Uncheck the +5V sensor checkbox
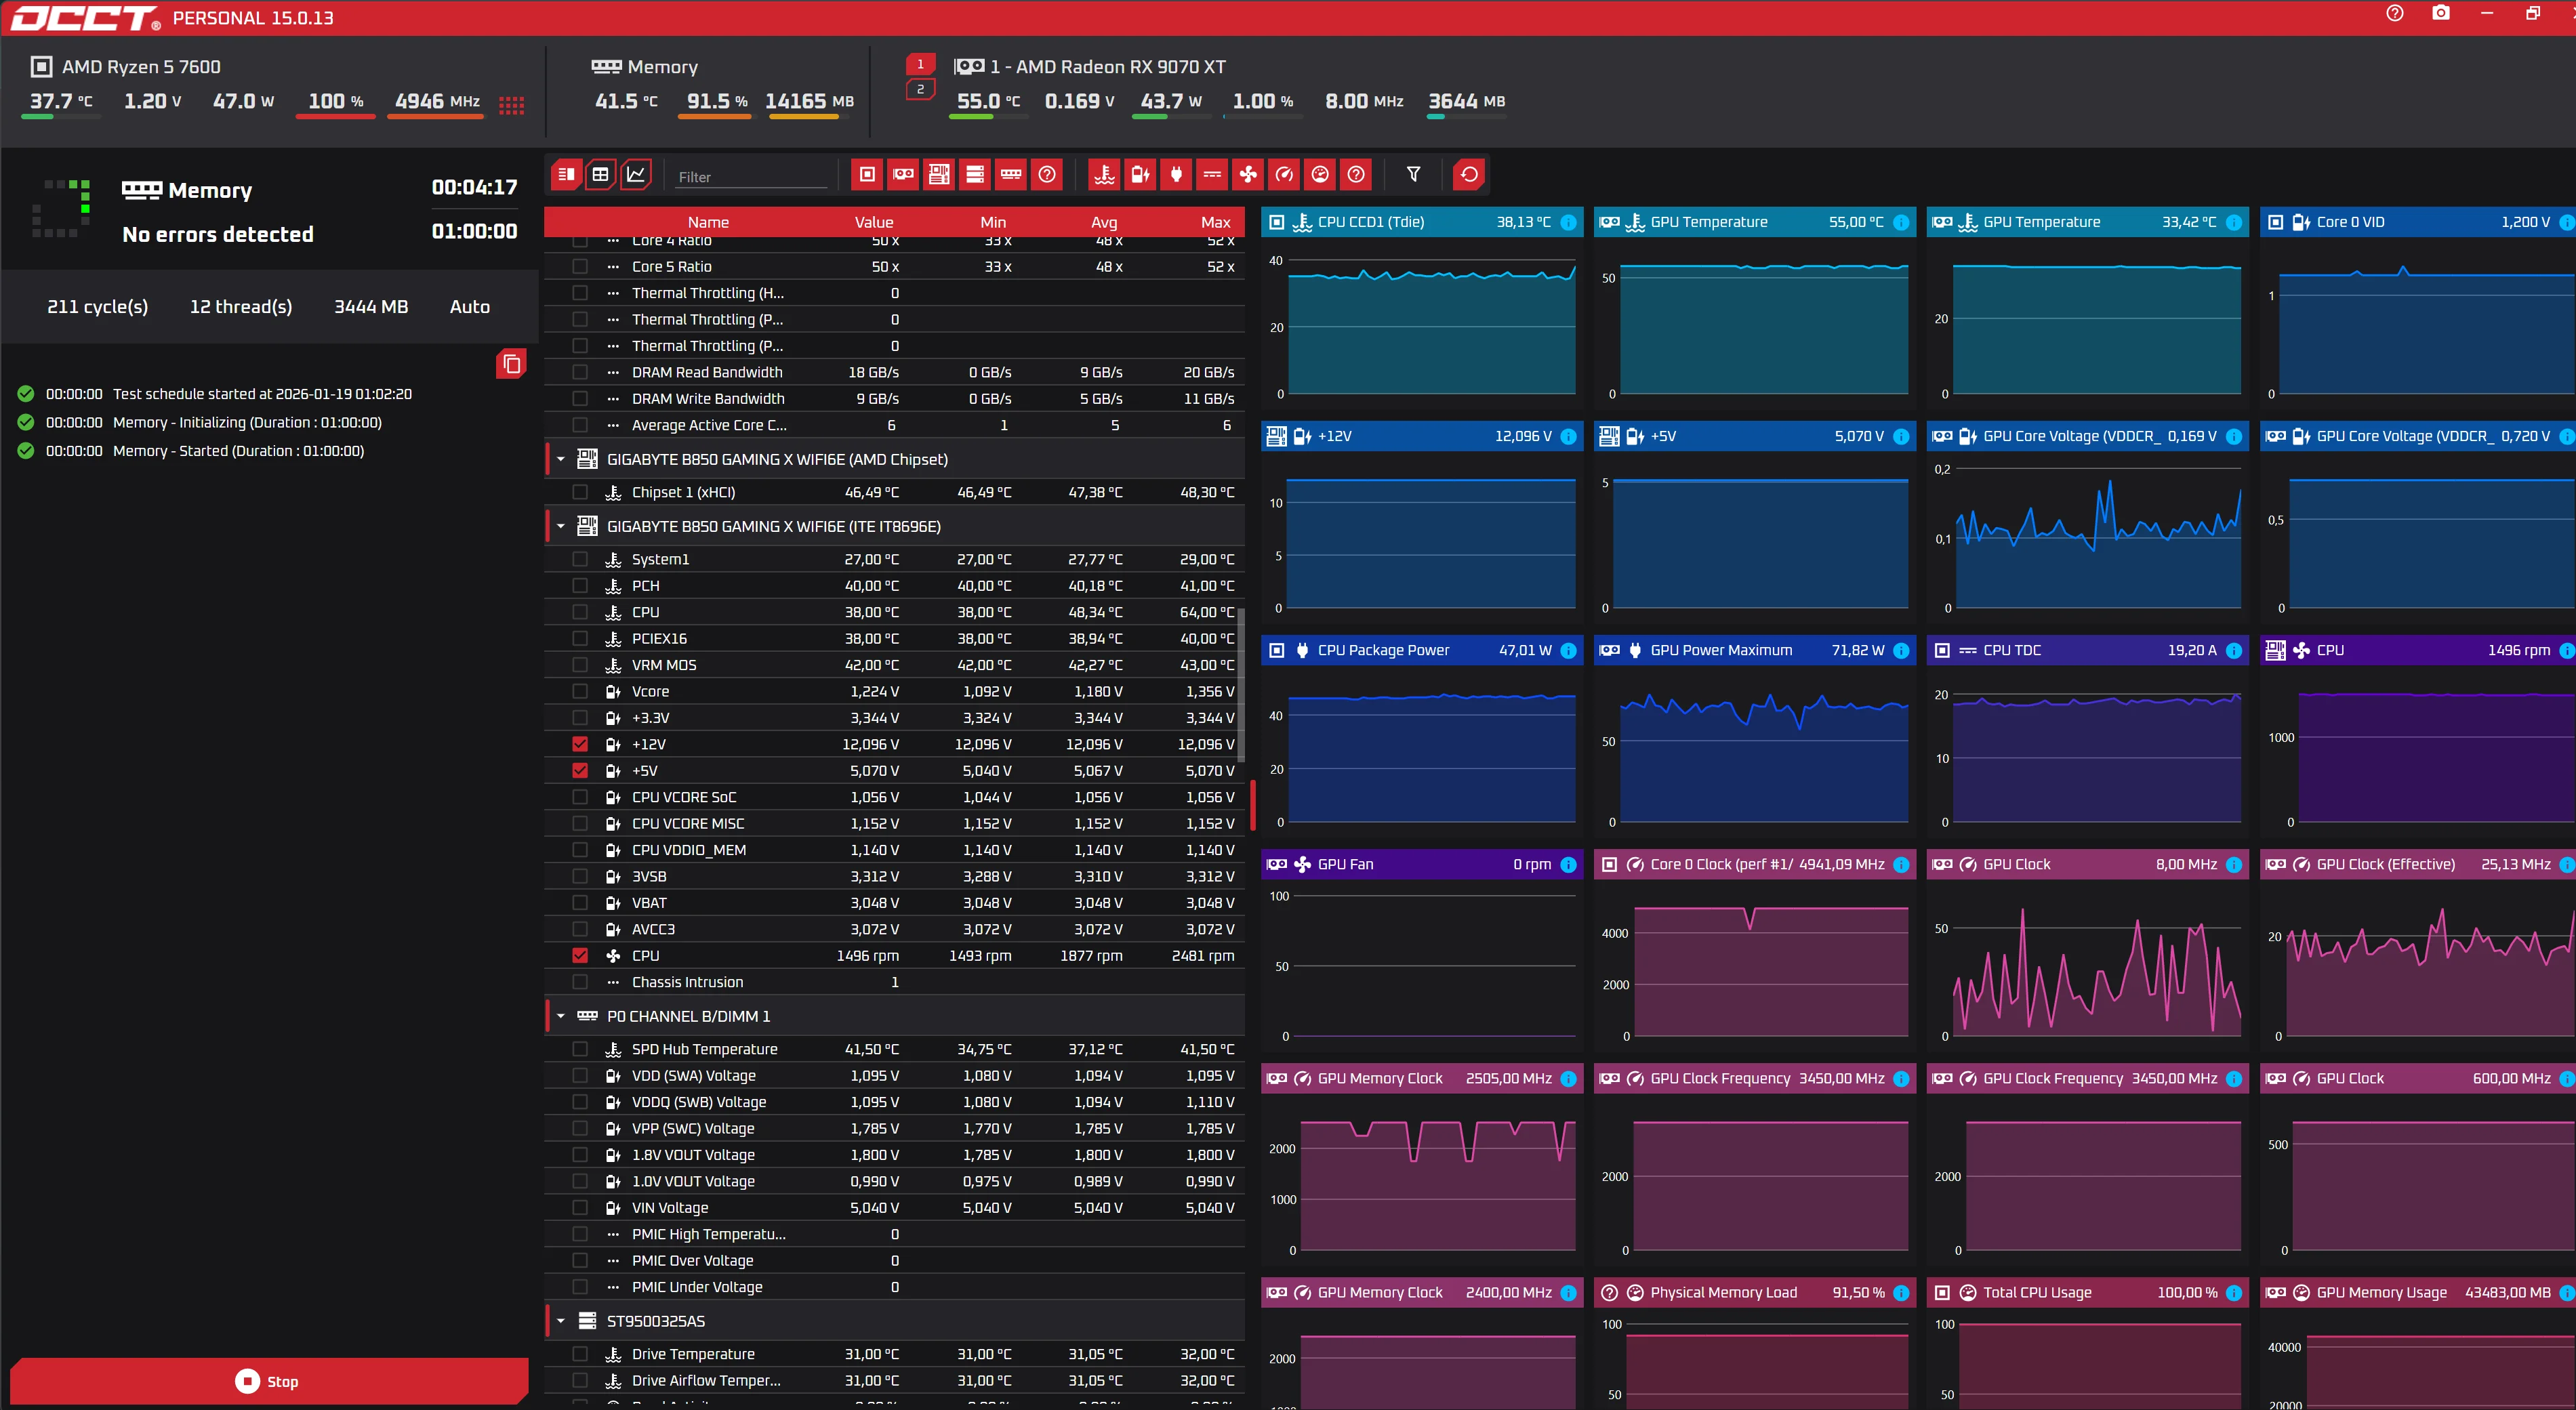Screen dimensions: 2576x1410 (x=580, y=771)
